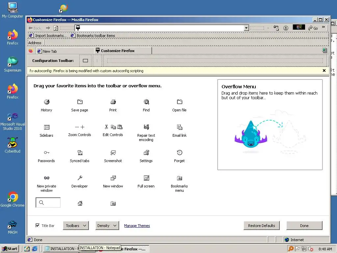
Task: Select the History customize item
Action: 46,105
